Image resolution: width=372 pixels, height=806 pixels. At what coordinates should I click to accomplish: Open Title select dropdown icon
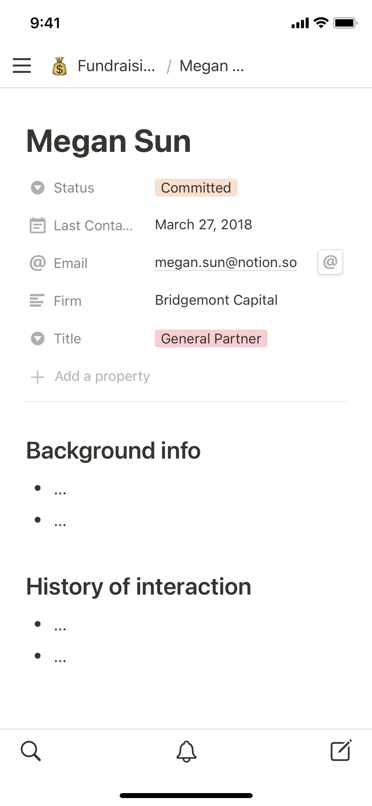tap(38, 338)
